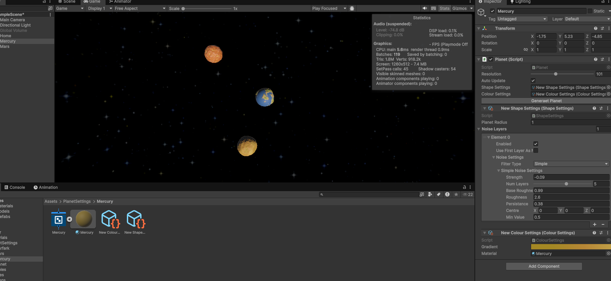
Task: Open Transform component more options menu
Action: (x=609, y=28)
